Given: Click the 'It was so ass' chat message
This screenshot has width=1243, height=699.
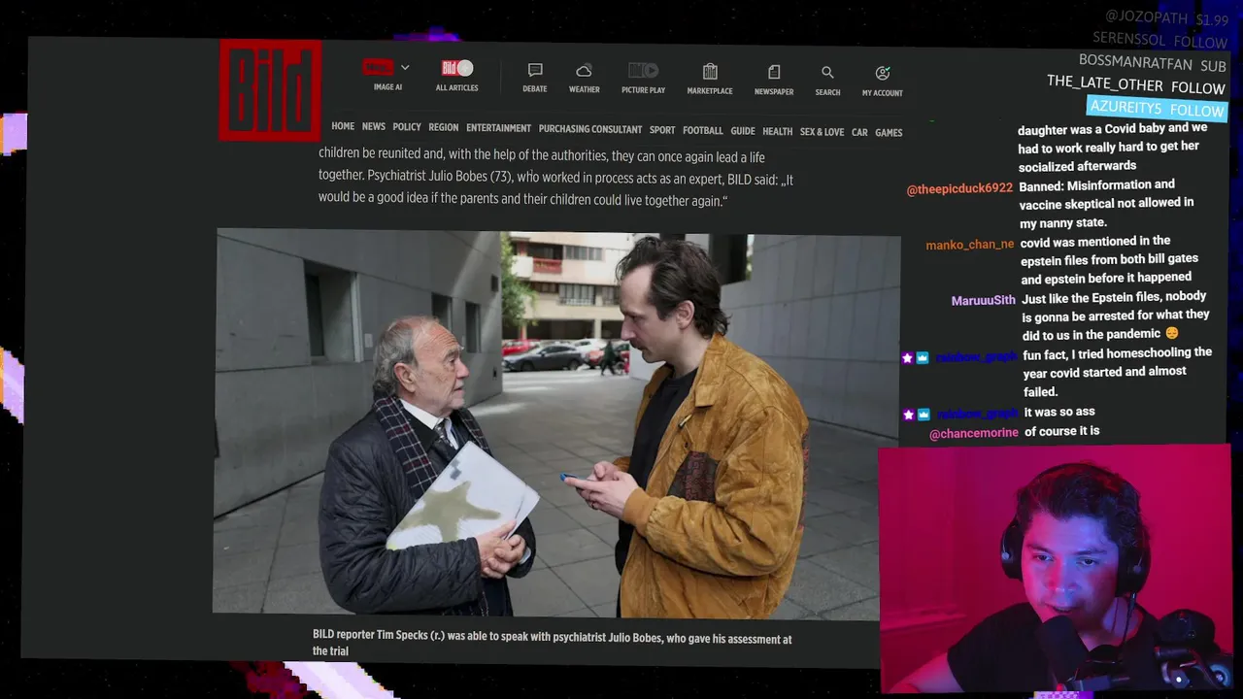Looking at the screenshot, I should 1059,413.
